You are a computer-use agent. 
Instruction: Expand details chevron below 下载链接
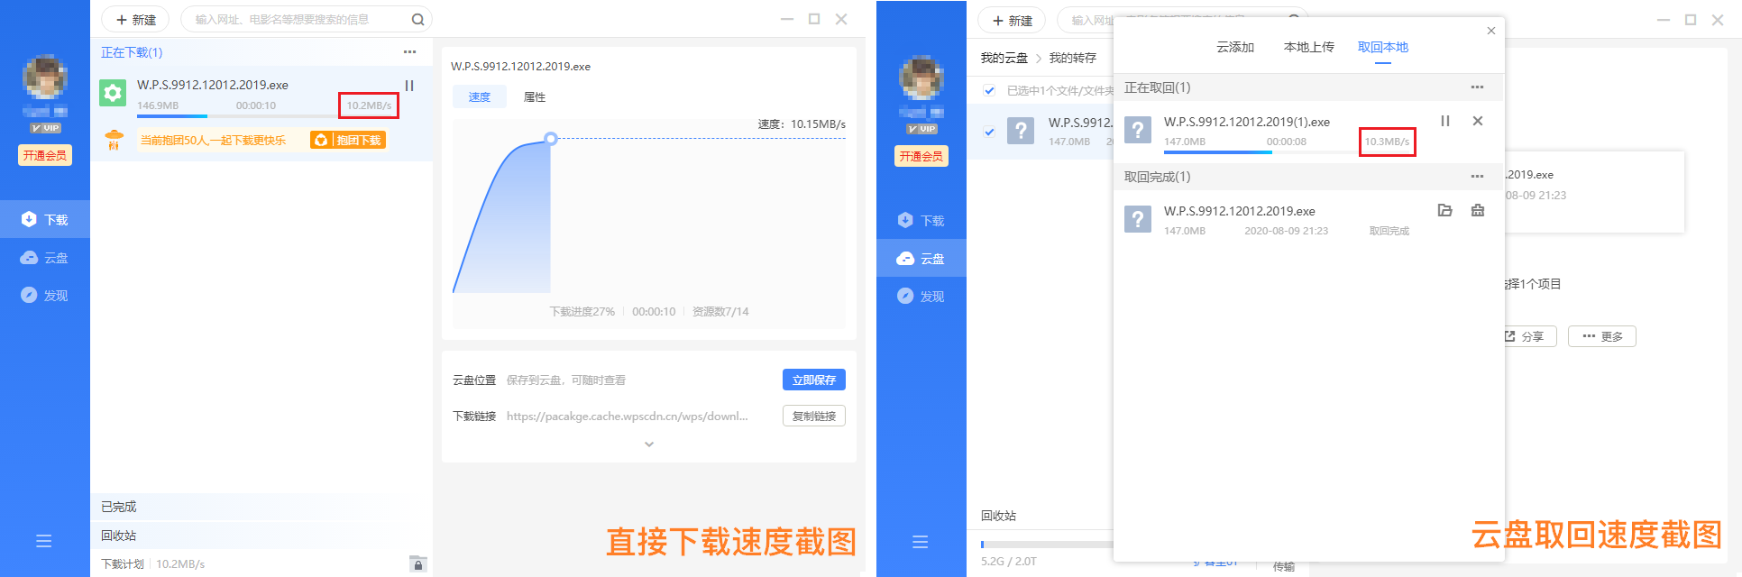coord(648,444)
